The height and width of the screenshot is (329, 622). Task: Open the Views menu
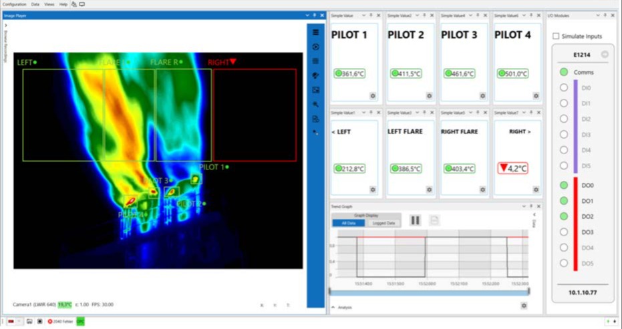coord(49,5)
